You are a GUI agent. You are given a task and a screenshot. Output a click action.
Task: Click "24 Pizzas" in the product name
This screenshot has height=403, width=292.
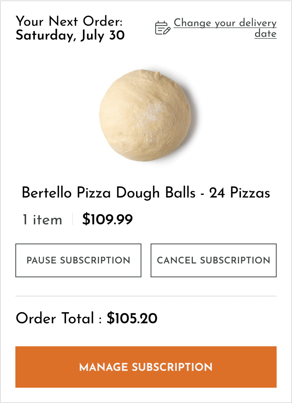coord(240,192)
